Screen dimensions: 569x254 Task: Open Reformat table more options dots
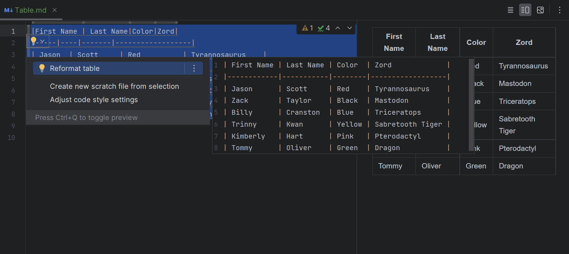tap(194, 68)
